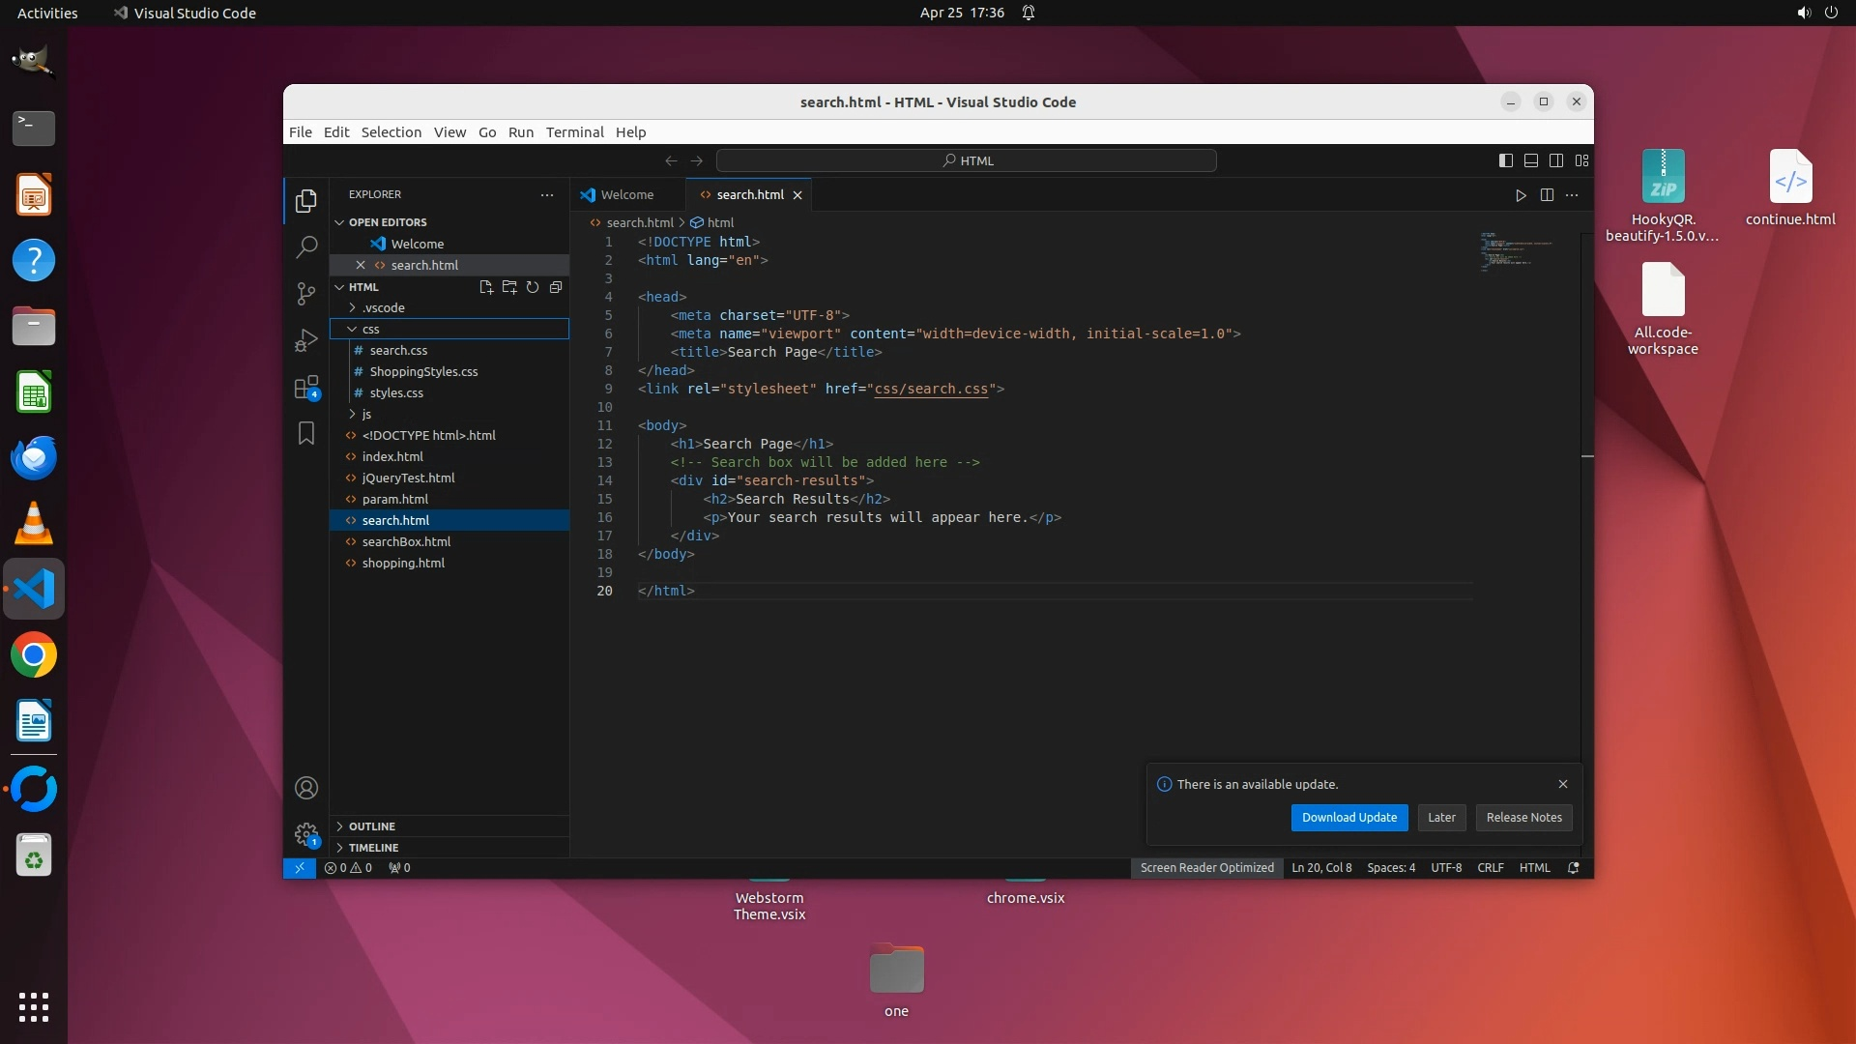
Task: Run the search.html file with play icon
Action: tap(1521, 195)
